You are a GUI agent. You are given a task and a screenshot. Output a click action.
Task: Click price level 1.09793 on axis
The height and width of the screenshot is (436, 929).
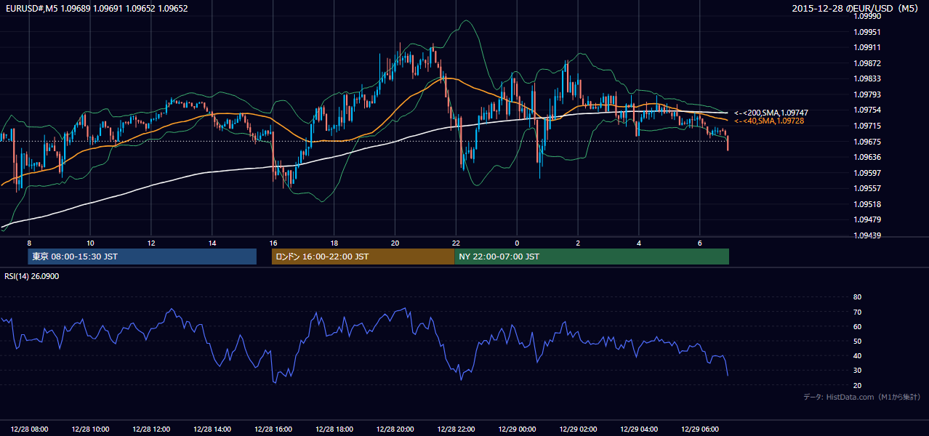(x=867, y=94)
